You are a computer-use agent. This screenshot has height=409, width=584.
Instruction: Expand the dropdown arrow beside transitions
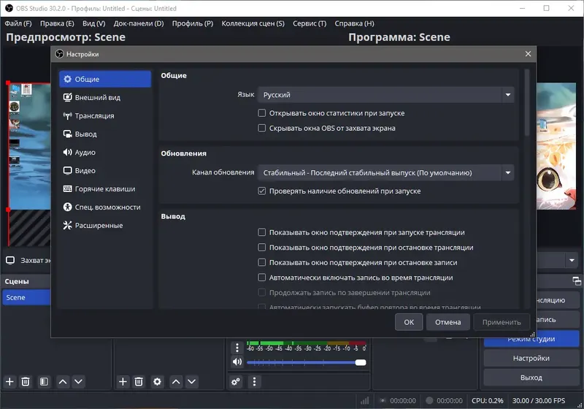(x=572, y=260)
